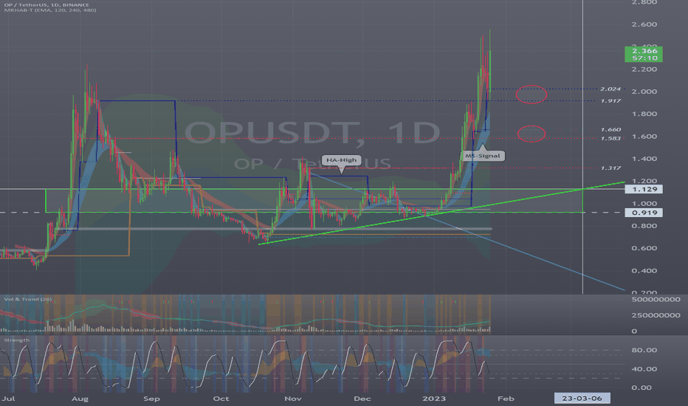Image resolution: width=688 pixels, height=406 pixels.
Task: Select the 0.919 price level label
Action: 644,213
